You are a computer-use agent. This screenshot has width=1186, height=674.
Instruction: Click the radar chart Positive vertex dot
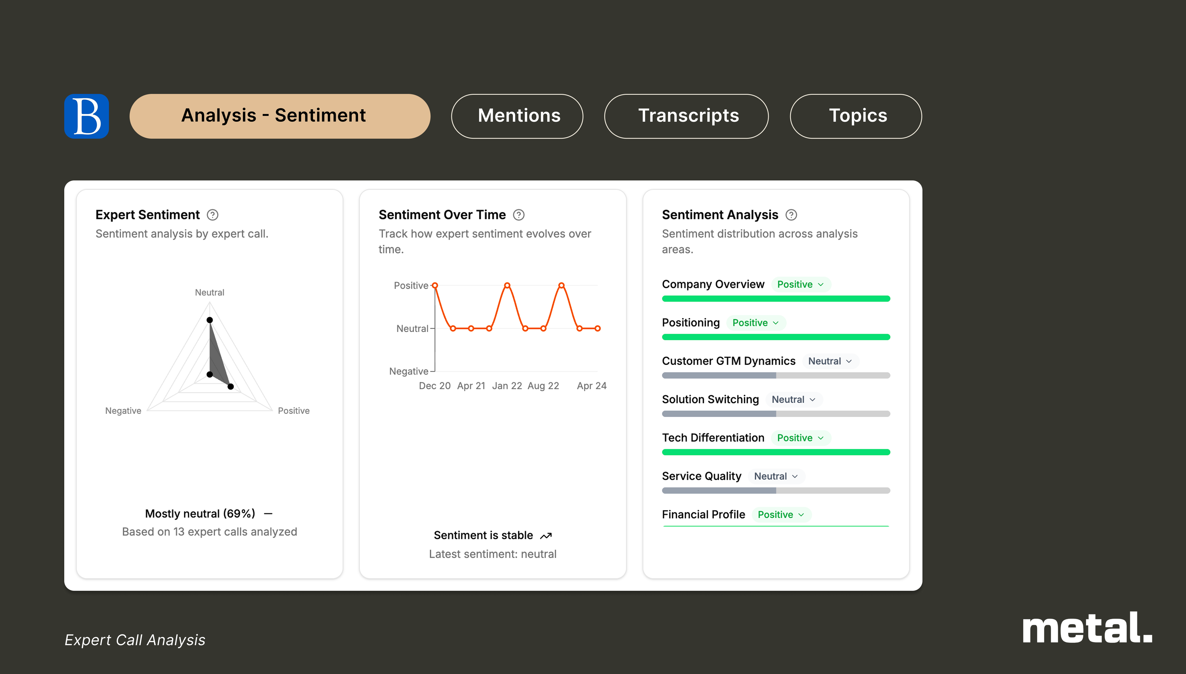pos(231,386)
